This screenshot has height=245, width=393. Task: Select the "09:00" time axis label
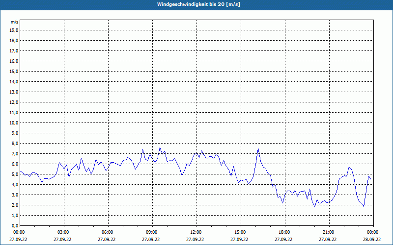point(151,232)
